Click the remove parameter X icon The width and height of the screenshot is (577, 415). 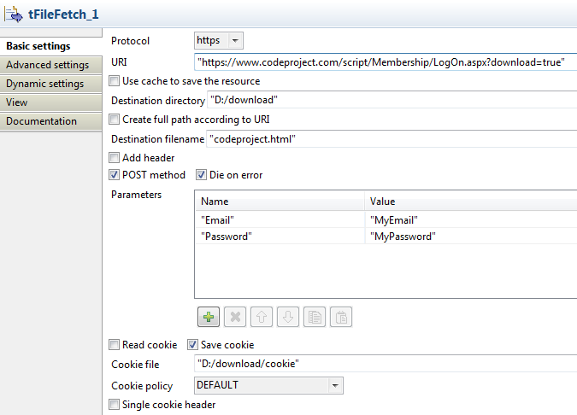tap(236, 317)
